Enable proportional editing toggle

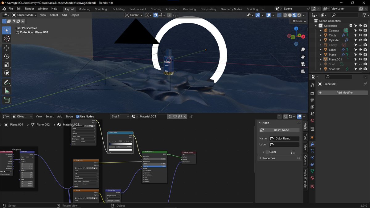coord(169,15)
